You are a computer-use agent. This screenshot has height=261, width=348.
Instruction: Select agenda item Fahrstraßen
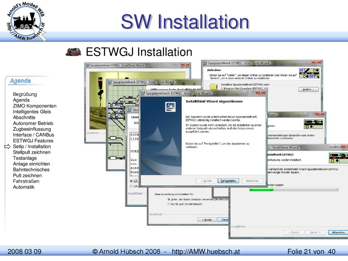(26, 181)
